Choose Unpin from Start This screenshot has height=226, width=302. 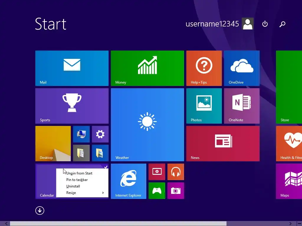(x=82, y=173)
